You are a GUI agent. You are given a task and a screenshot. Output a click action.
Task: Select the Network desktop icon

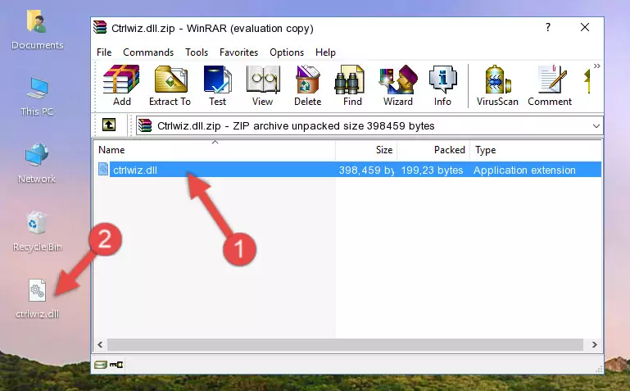[x=37, y=164]
